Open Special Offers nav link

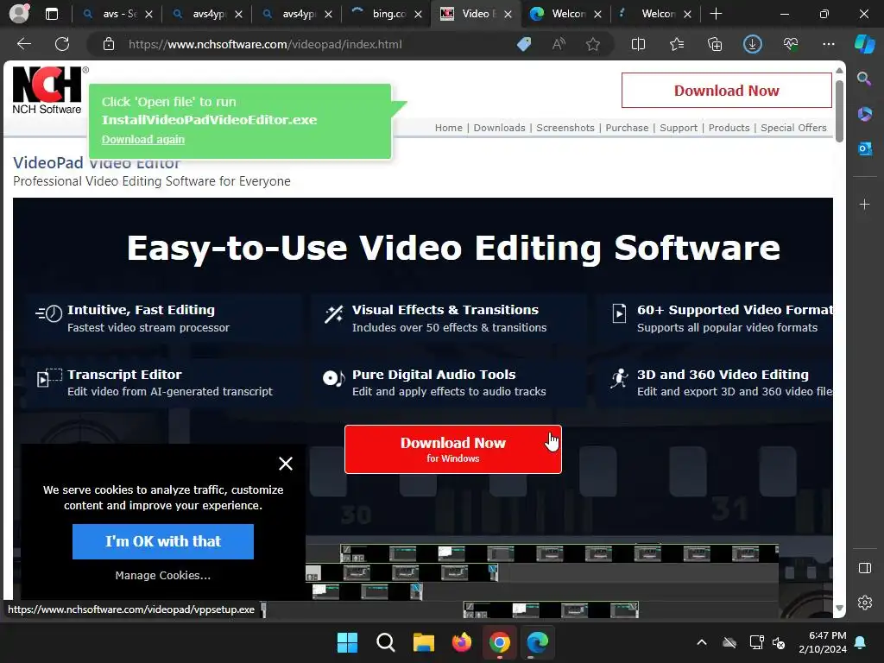point(794,128)
